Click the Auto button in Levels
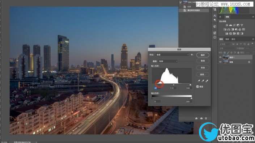The width and height of the screenshot is (255, 143). click(x=203, y=68)
